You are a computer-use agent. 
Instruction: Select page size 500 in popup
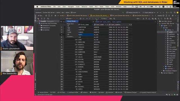coord(69,30)
